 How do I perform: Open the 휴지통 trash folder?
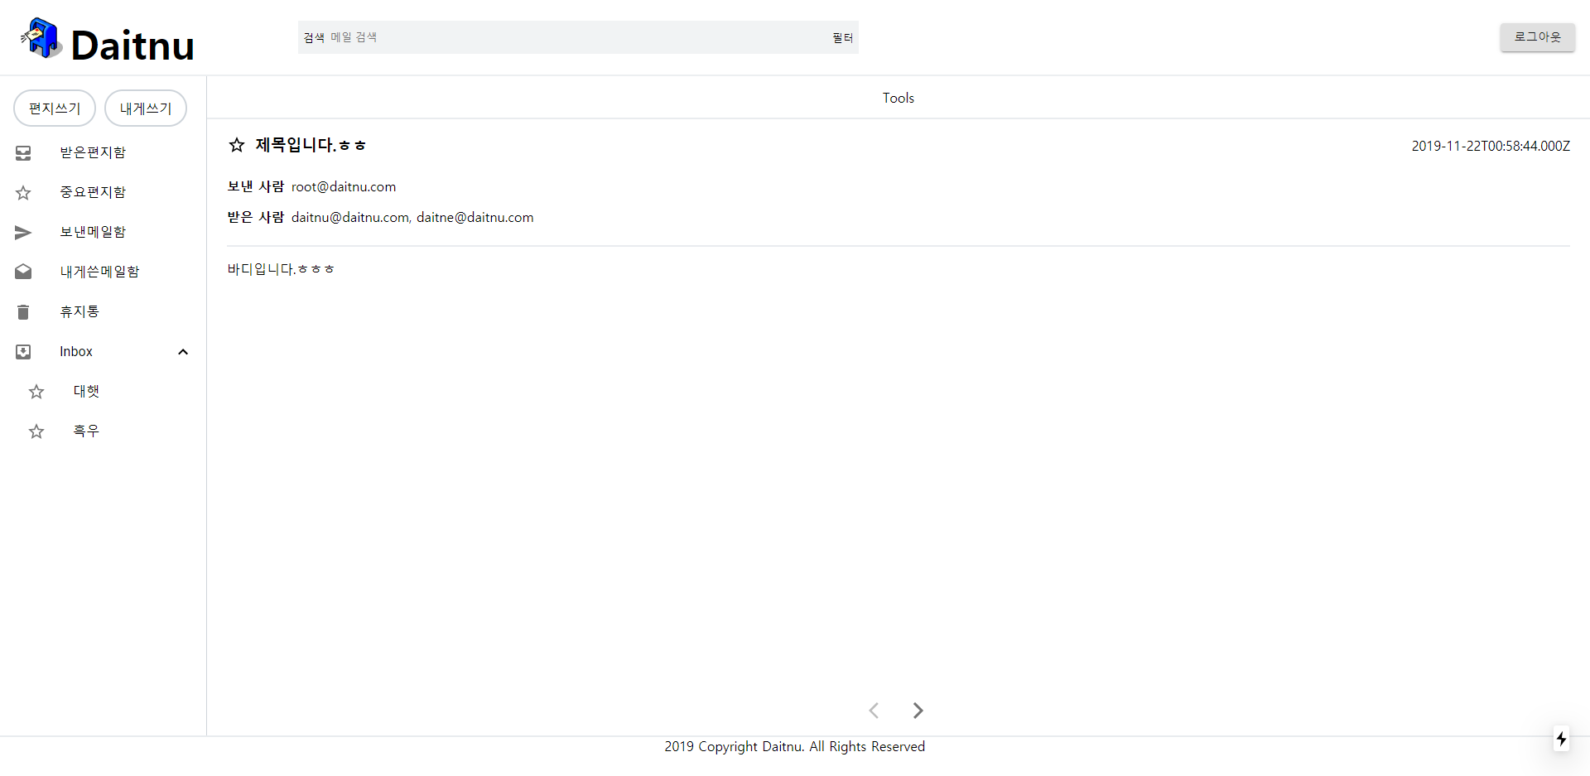coord(79,311)
